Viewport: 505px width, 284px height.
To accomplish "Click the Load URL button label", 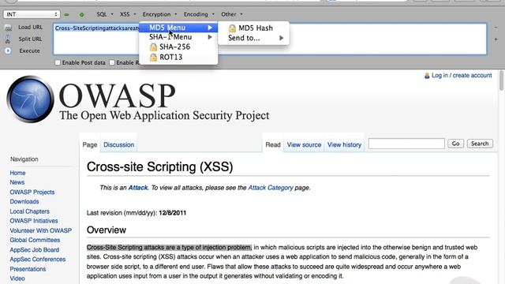I will (x=30, y=28).
